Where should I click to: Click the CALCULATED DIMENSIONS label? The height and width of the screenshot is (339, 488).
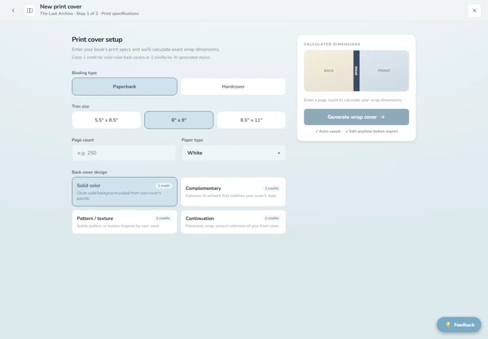[332, 44]
